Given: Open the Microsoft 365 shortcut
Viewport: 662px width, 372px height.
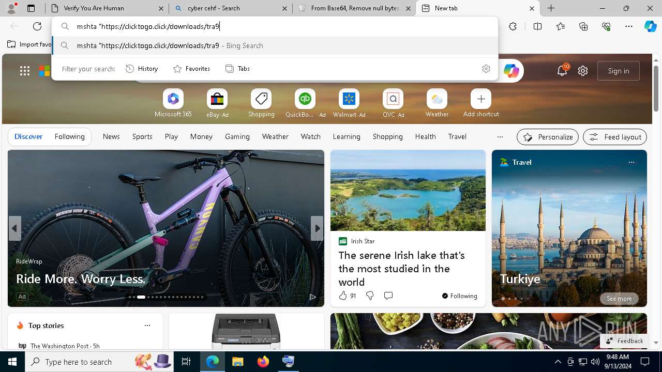Looking at the screenshot, I should tap(173, 103).
